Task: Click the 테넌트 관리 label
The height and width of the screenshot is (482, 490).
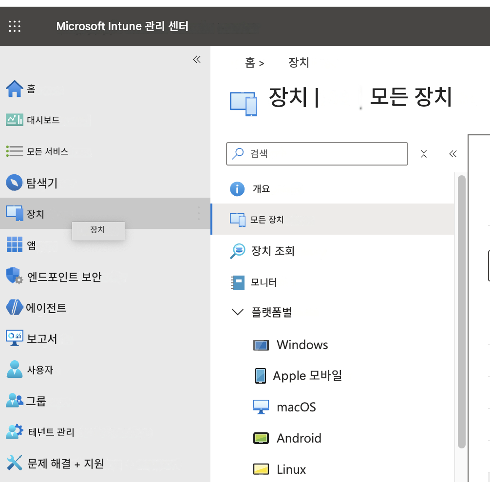Action: click(x=51, y=432)
